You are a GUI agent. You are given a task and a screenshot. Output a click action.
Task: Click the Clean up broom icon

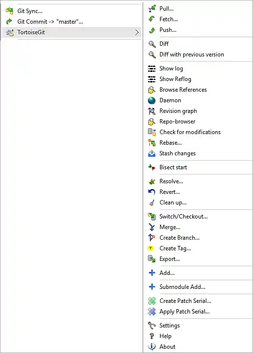tap(152, 203)
